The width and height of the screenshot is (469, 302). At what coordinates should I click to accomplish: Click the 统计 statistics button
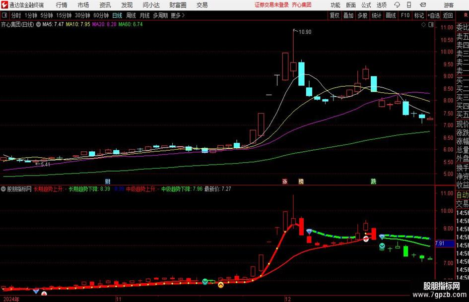376,15
